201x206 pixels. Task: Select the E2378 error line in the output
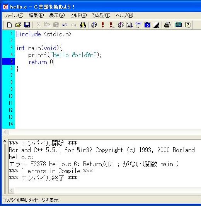(94, 164)
